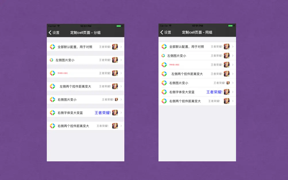Click the back chevron in the left navigation bar
This screenshot has height=180, width=288.
(49, 32)
